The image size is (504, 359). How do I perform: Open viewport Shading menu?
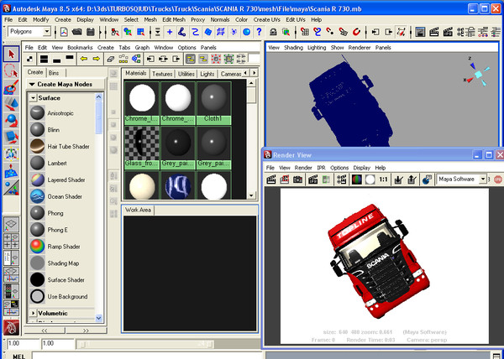pos(293,48)
